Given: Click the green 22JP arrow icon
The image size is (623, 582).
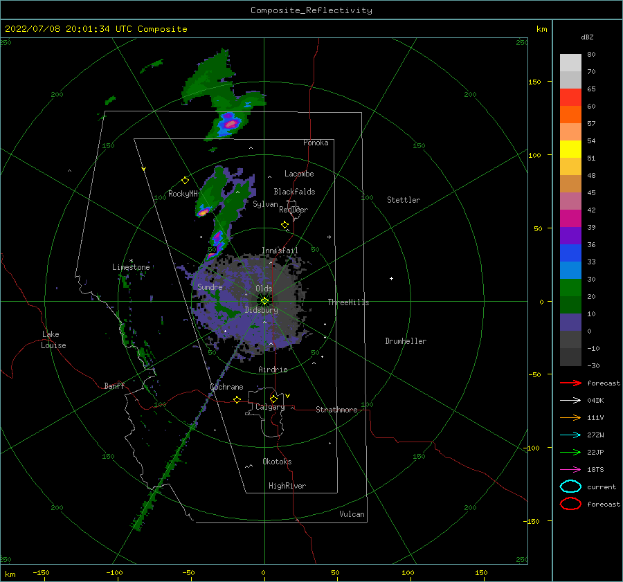Looking at the screenshot, I should pos(570,452).
